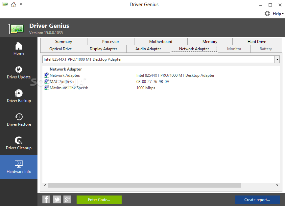Click the Twitter bird icon
The height and width of the screenshot is (206, 285).
57,199
